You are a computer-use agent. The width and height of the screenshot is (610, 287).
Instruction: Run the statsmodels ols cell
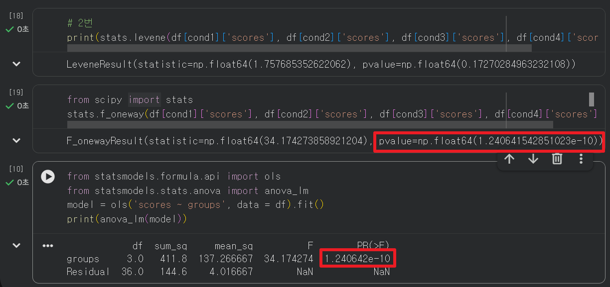[x=48, y=177]
